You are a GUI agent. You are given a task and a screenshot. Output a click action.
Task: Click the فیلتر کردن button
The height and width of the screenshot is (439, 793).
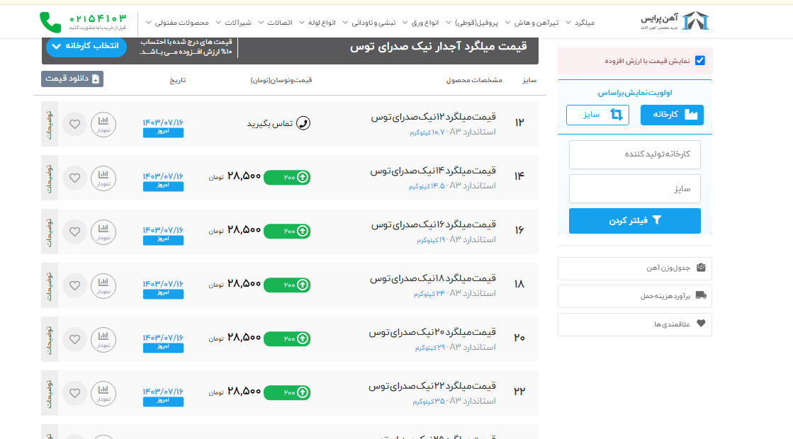tap(635, 221)
